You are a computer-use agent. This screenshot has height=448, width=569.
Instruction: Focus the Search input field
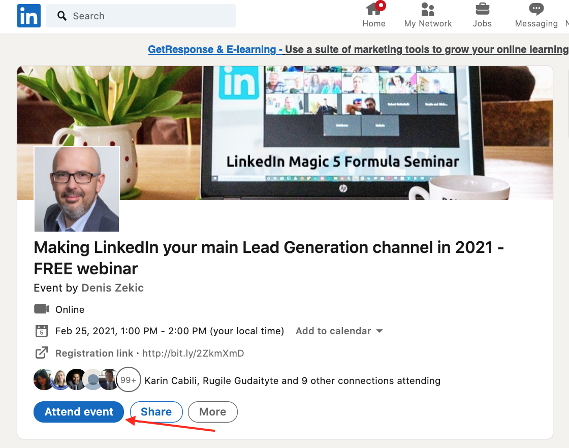(141, 16)
